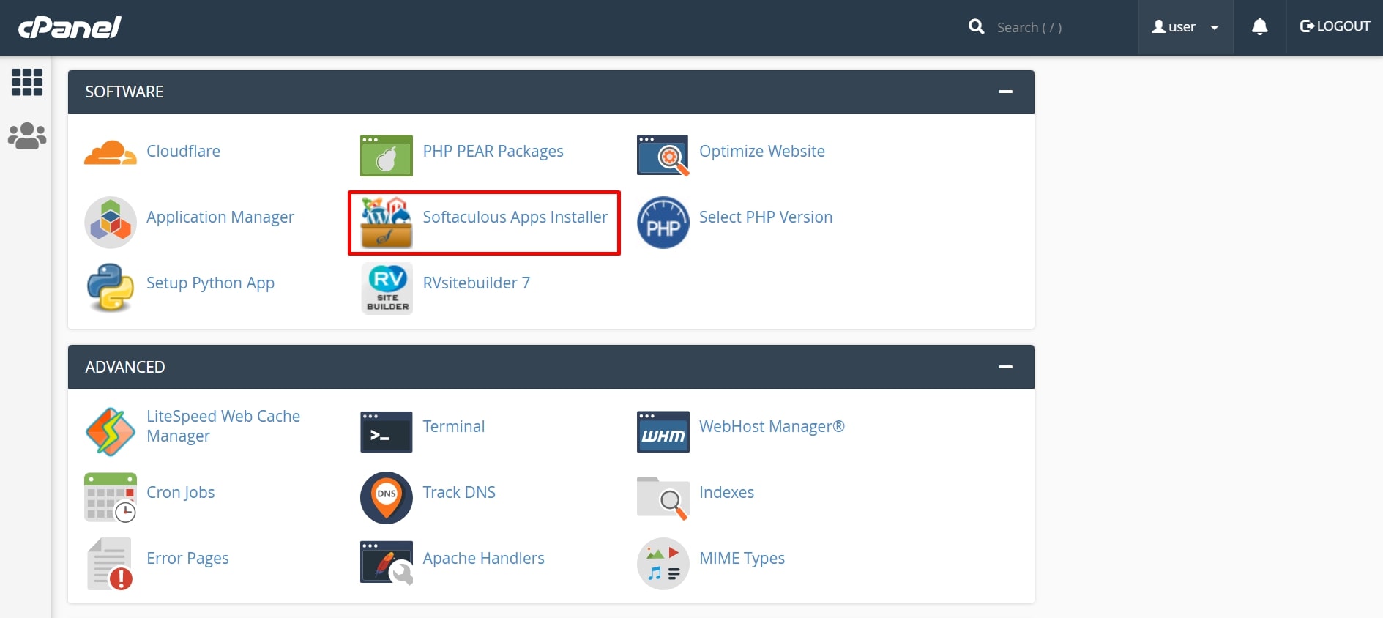Open the Indexes link
This screenshot has height=618, width=1383.
pos(726,492)
